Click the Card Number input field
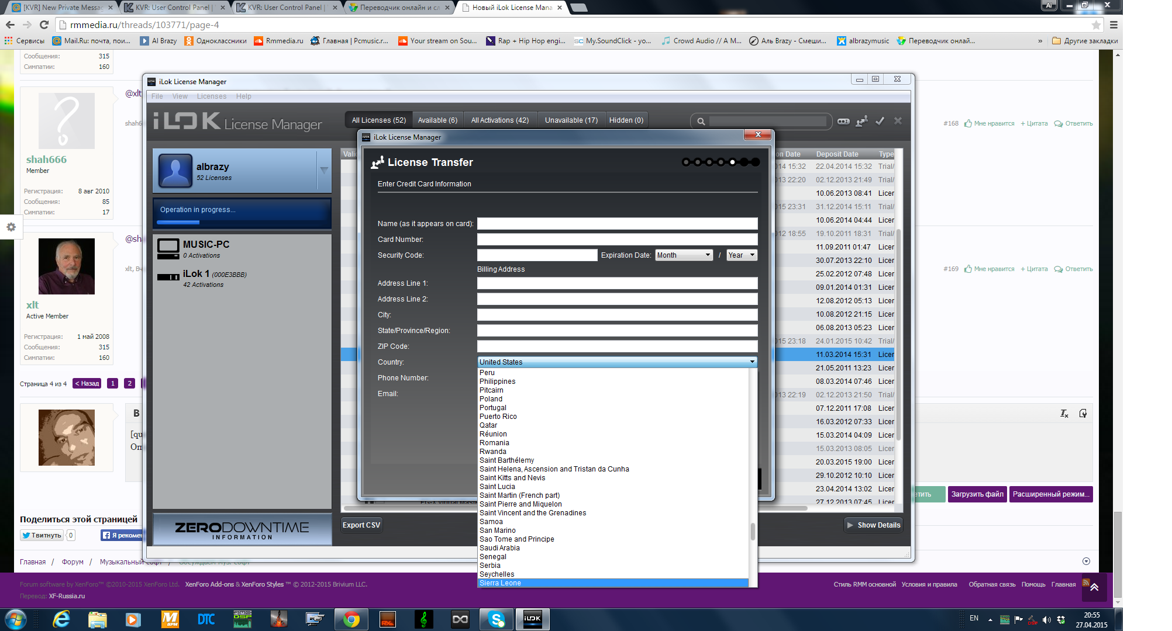 point(617,240)
